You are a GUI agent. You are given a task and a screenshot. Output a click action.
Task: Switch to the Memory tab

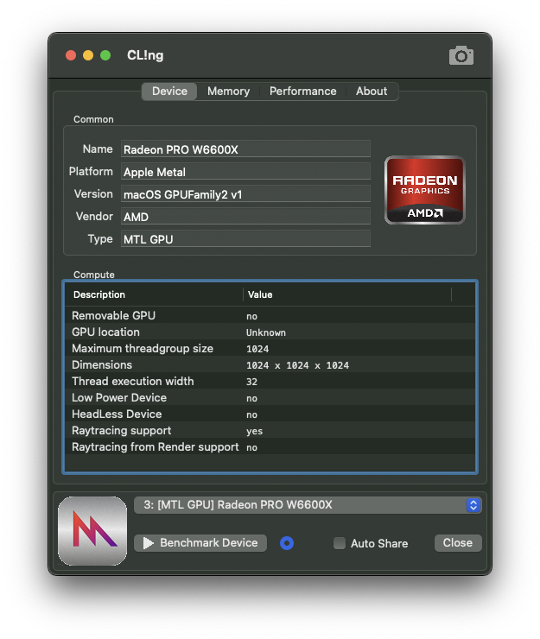(228, 92)
